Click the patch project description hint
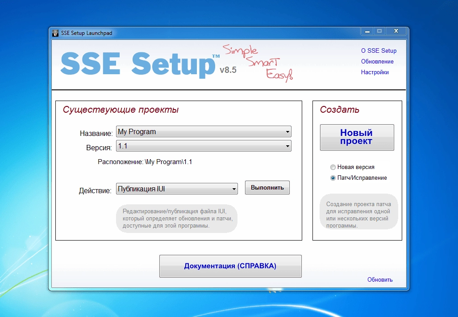This screenshot has width=458, height=317. click(359, 211)
